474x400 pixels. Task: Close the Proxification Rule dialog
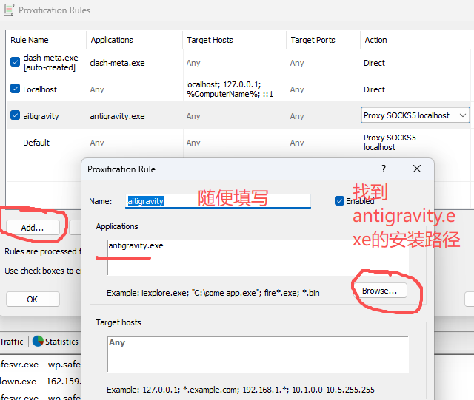point(416,169)
